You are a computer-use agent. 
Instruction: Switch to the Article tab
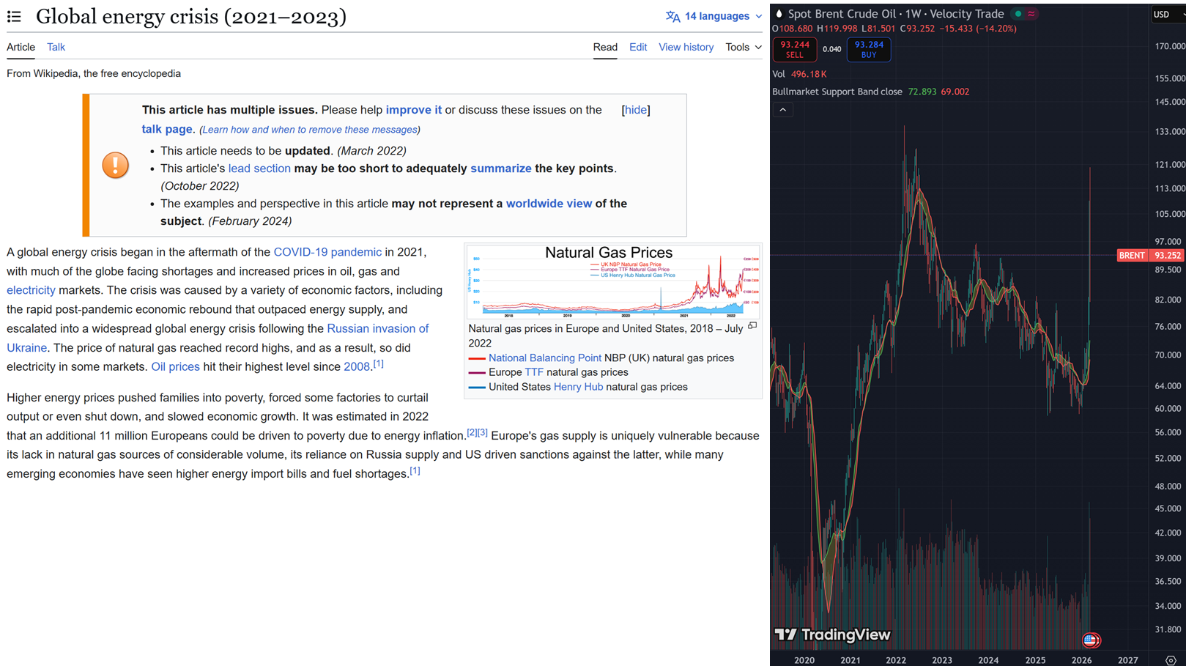[21, 47]
